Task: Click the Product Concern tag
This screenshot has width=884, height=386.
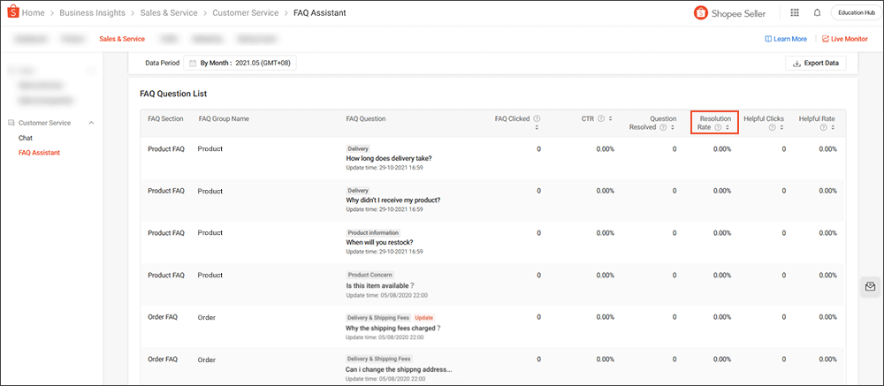Action: pyautogui.click(x=370, y=275)
